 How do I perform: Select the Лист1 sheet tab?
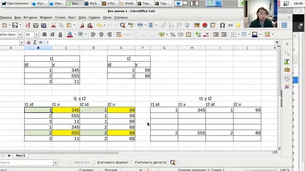pyautogui.click(x=20, y=155)
